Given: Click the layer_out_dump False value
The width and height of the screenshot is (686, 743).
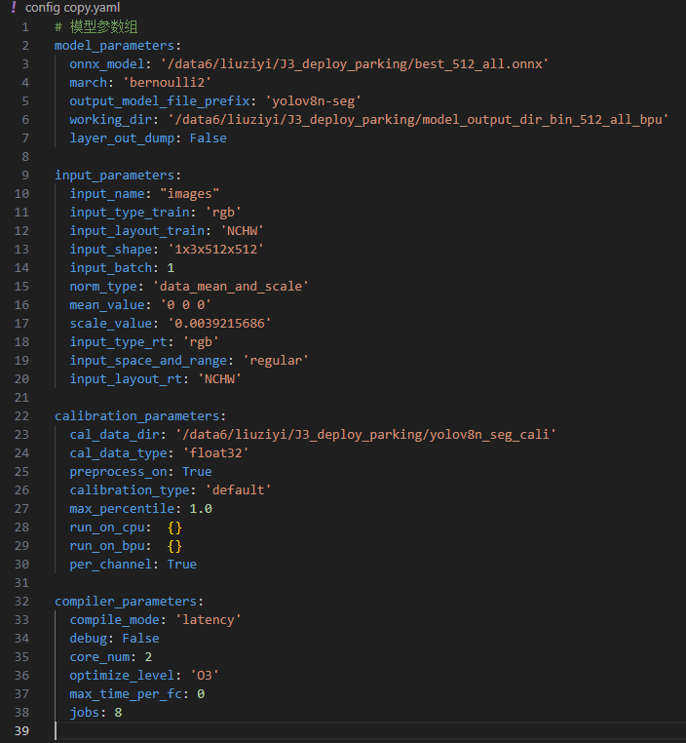Looking at the screenshot, I should point(209,137).
